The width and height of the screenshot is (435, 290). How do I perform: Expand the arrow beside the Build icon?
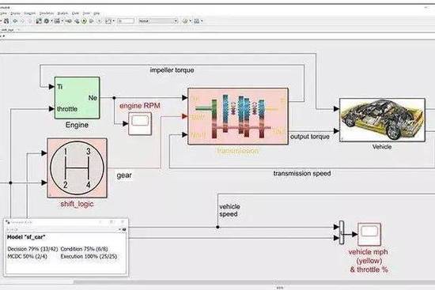202,21
